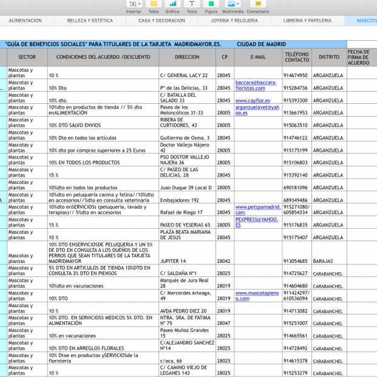Follow the www.cayflor.es link

point(253,100)
